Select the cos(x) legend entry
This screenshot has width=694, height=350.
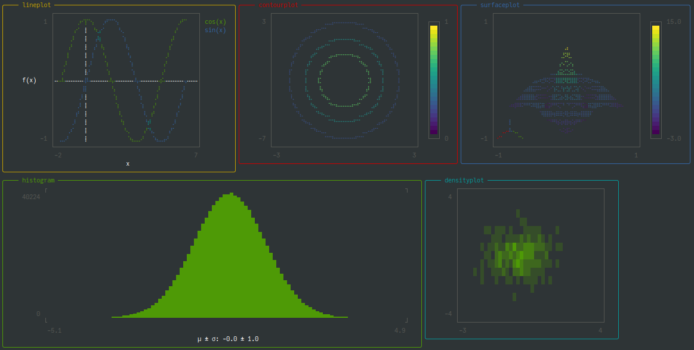[215, 21]
